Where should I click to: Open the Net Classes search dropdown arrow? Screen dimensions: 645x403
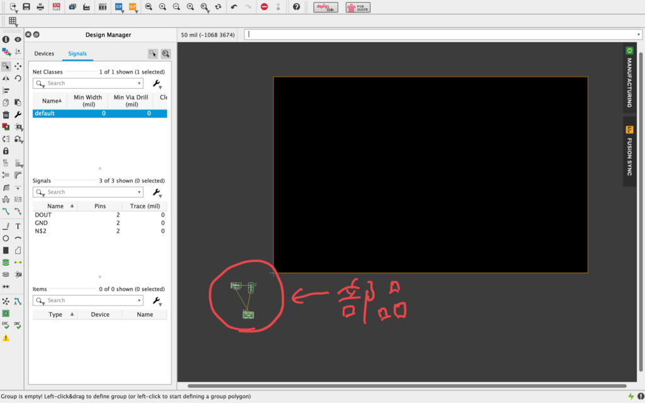click(x=139, y=83)
